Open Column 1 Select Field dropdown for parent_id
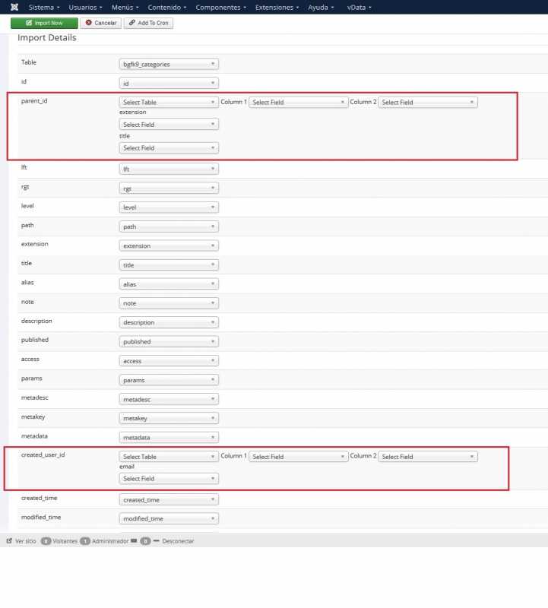Image resolution: width=548 pixels, height=608 pixels. (x=299, y=102)
